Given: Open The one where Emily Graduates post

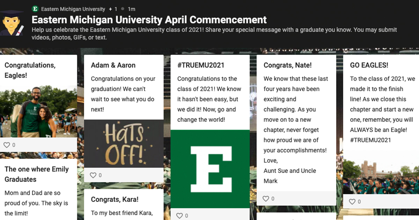Looking at the screenshot, I should click(38, 189).
